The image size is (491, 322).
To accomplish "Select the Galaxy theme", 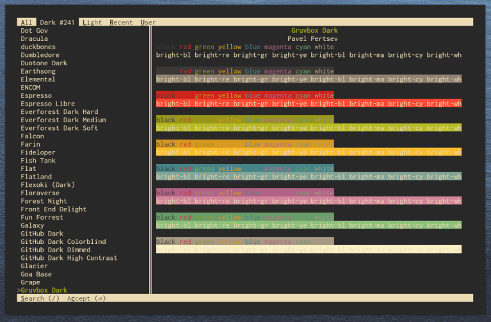I will tap(32, 225).
